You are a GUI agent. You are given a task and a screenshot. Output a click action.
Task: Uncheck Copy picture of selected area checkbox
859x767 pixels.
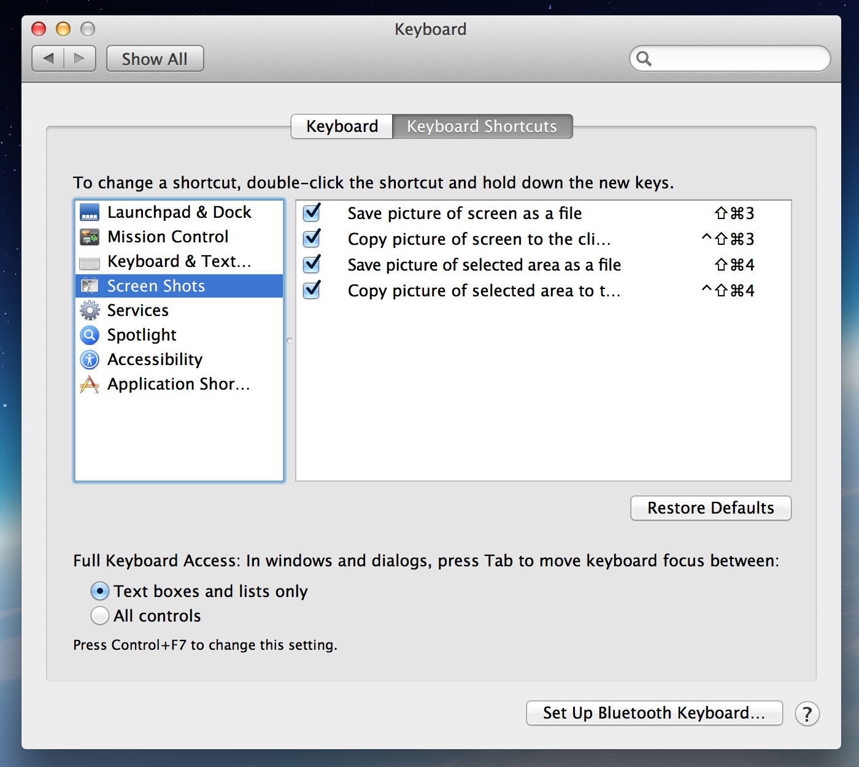312,290
